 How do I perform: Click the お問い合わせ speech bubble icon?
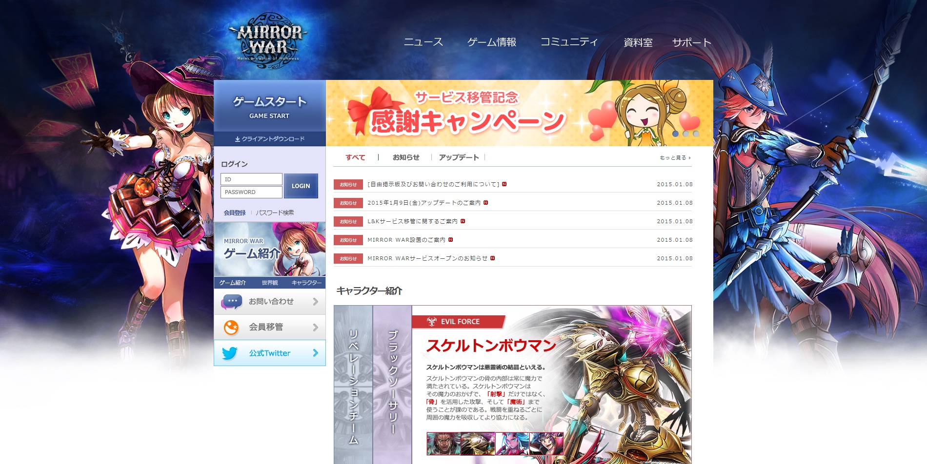231,302
